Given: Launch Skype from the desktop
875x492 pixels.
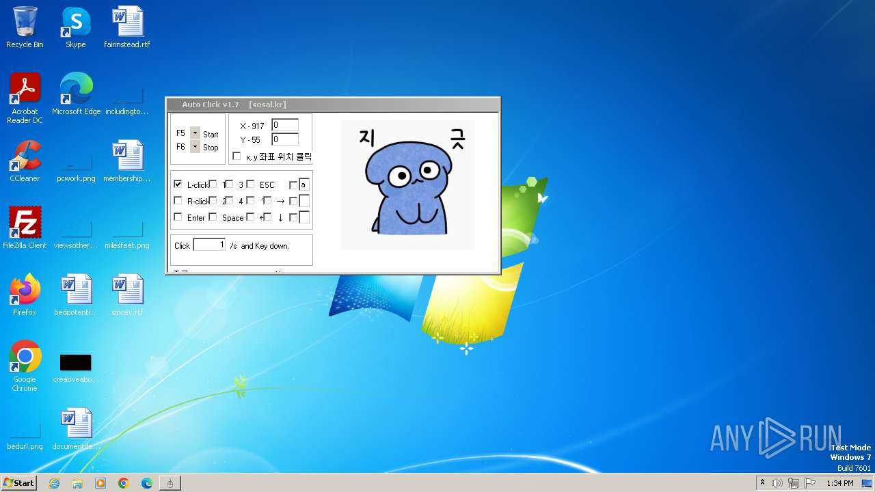Looking at the screenshot, I should point(75,27).
